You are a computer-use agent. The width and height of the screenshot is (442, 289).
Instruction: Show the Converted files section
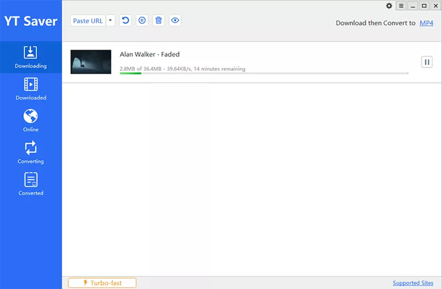coord(31,184)
